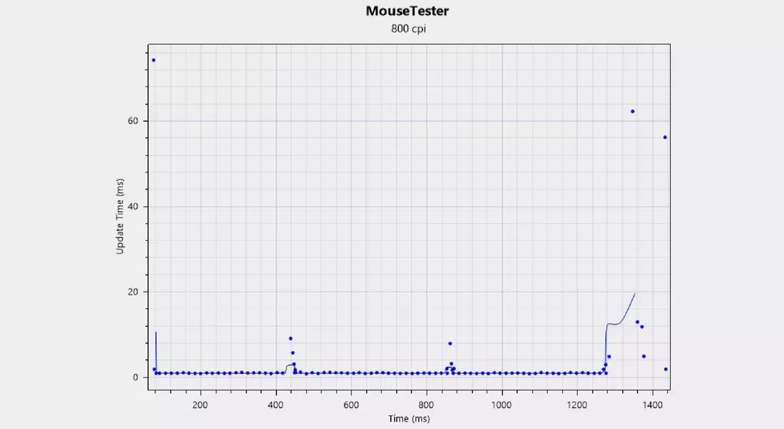Select the 800 cpi subtitle text

point(407,29)
